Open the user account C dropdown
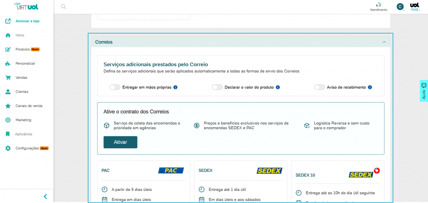Screen dimensions: 428x203 pyautogui.click(x=400, y=7)
